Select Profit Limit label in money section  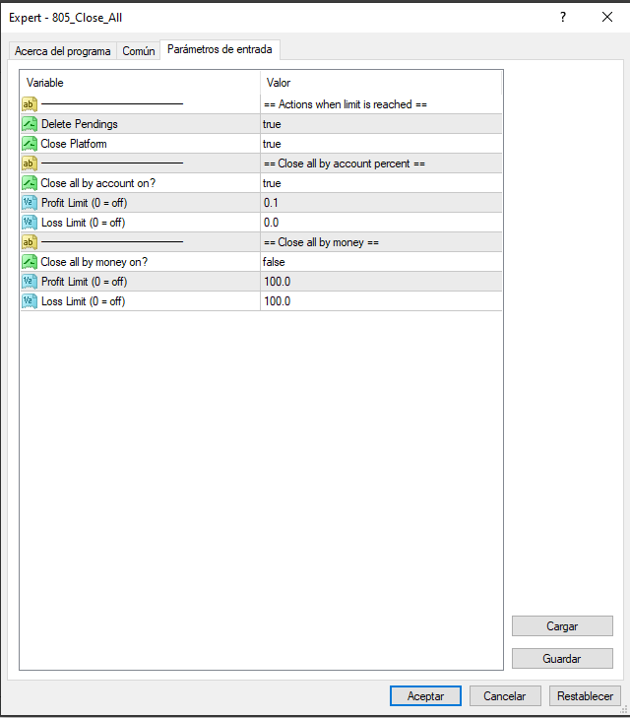85,282
